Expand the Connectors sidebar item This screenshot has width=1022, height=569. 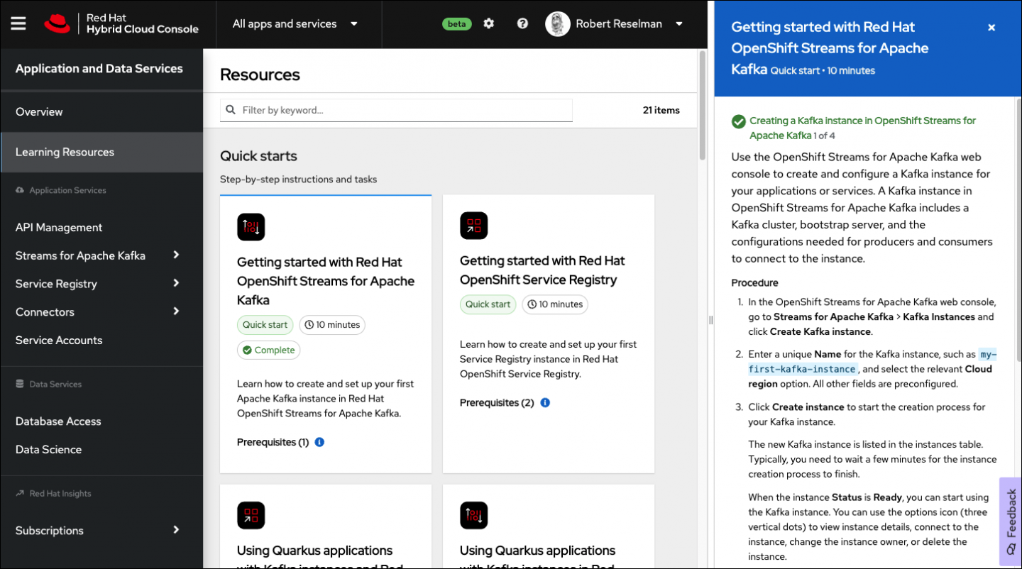[x=101, y=312]
